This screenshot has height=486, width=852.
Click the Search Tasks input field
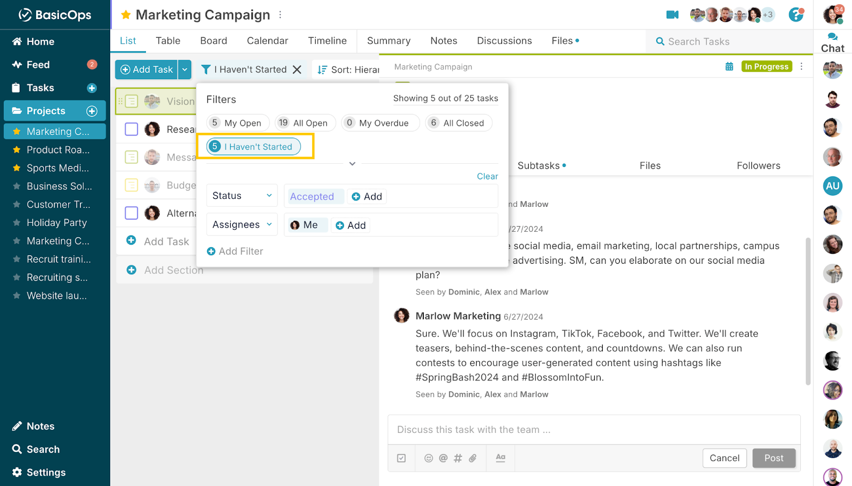point(730,41)
